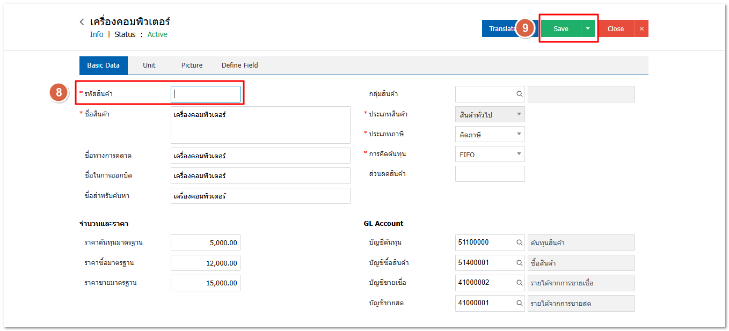Click search icon in กลุ่มสินค้า field

[519, 94]
